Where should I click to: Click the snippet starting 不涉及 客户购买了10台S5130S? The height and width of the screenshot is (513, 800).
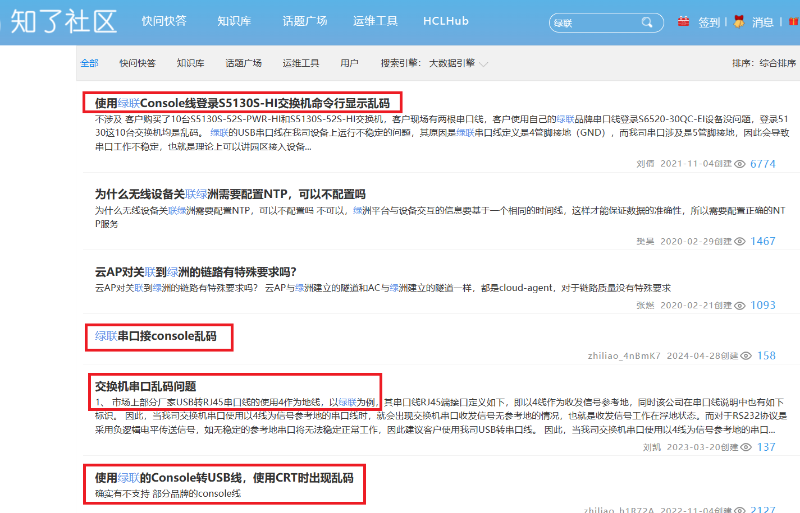pyautogui.click(x=442, y=133)
